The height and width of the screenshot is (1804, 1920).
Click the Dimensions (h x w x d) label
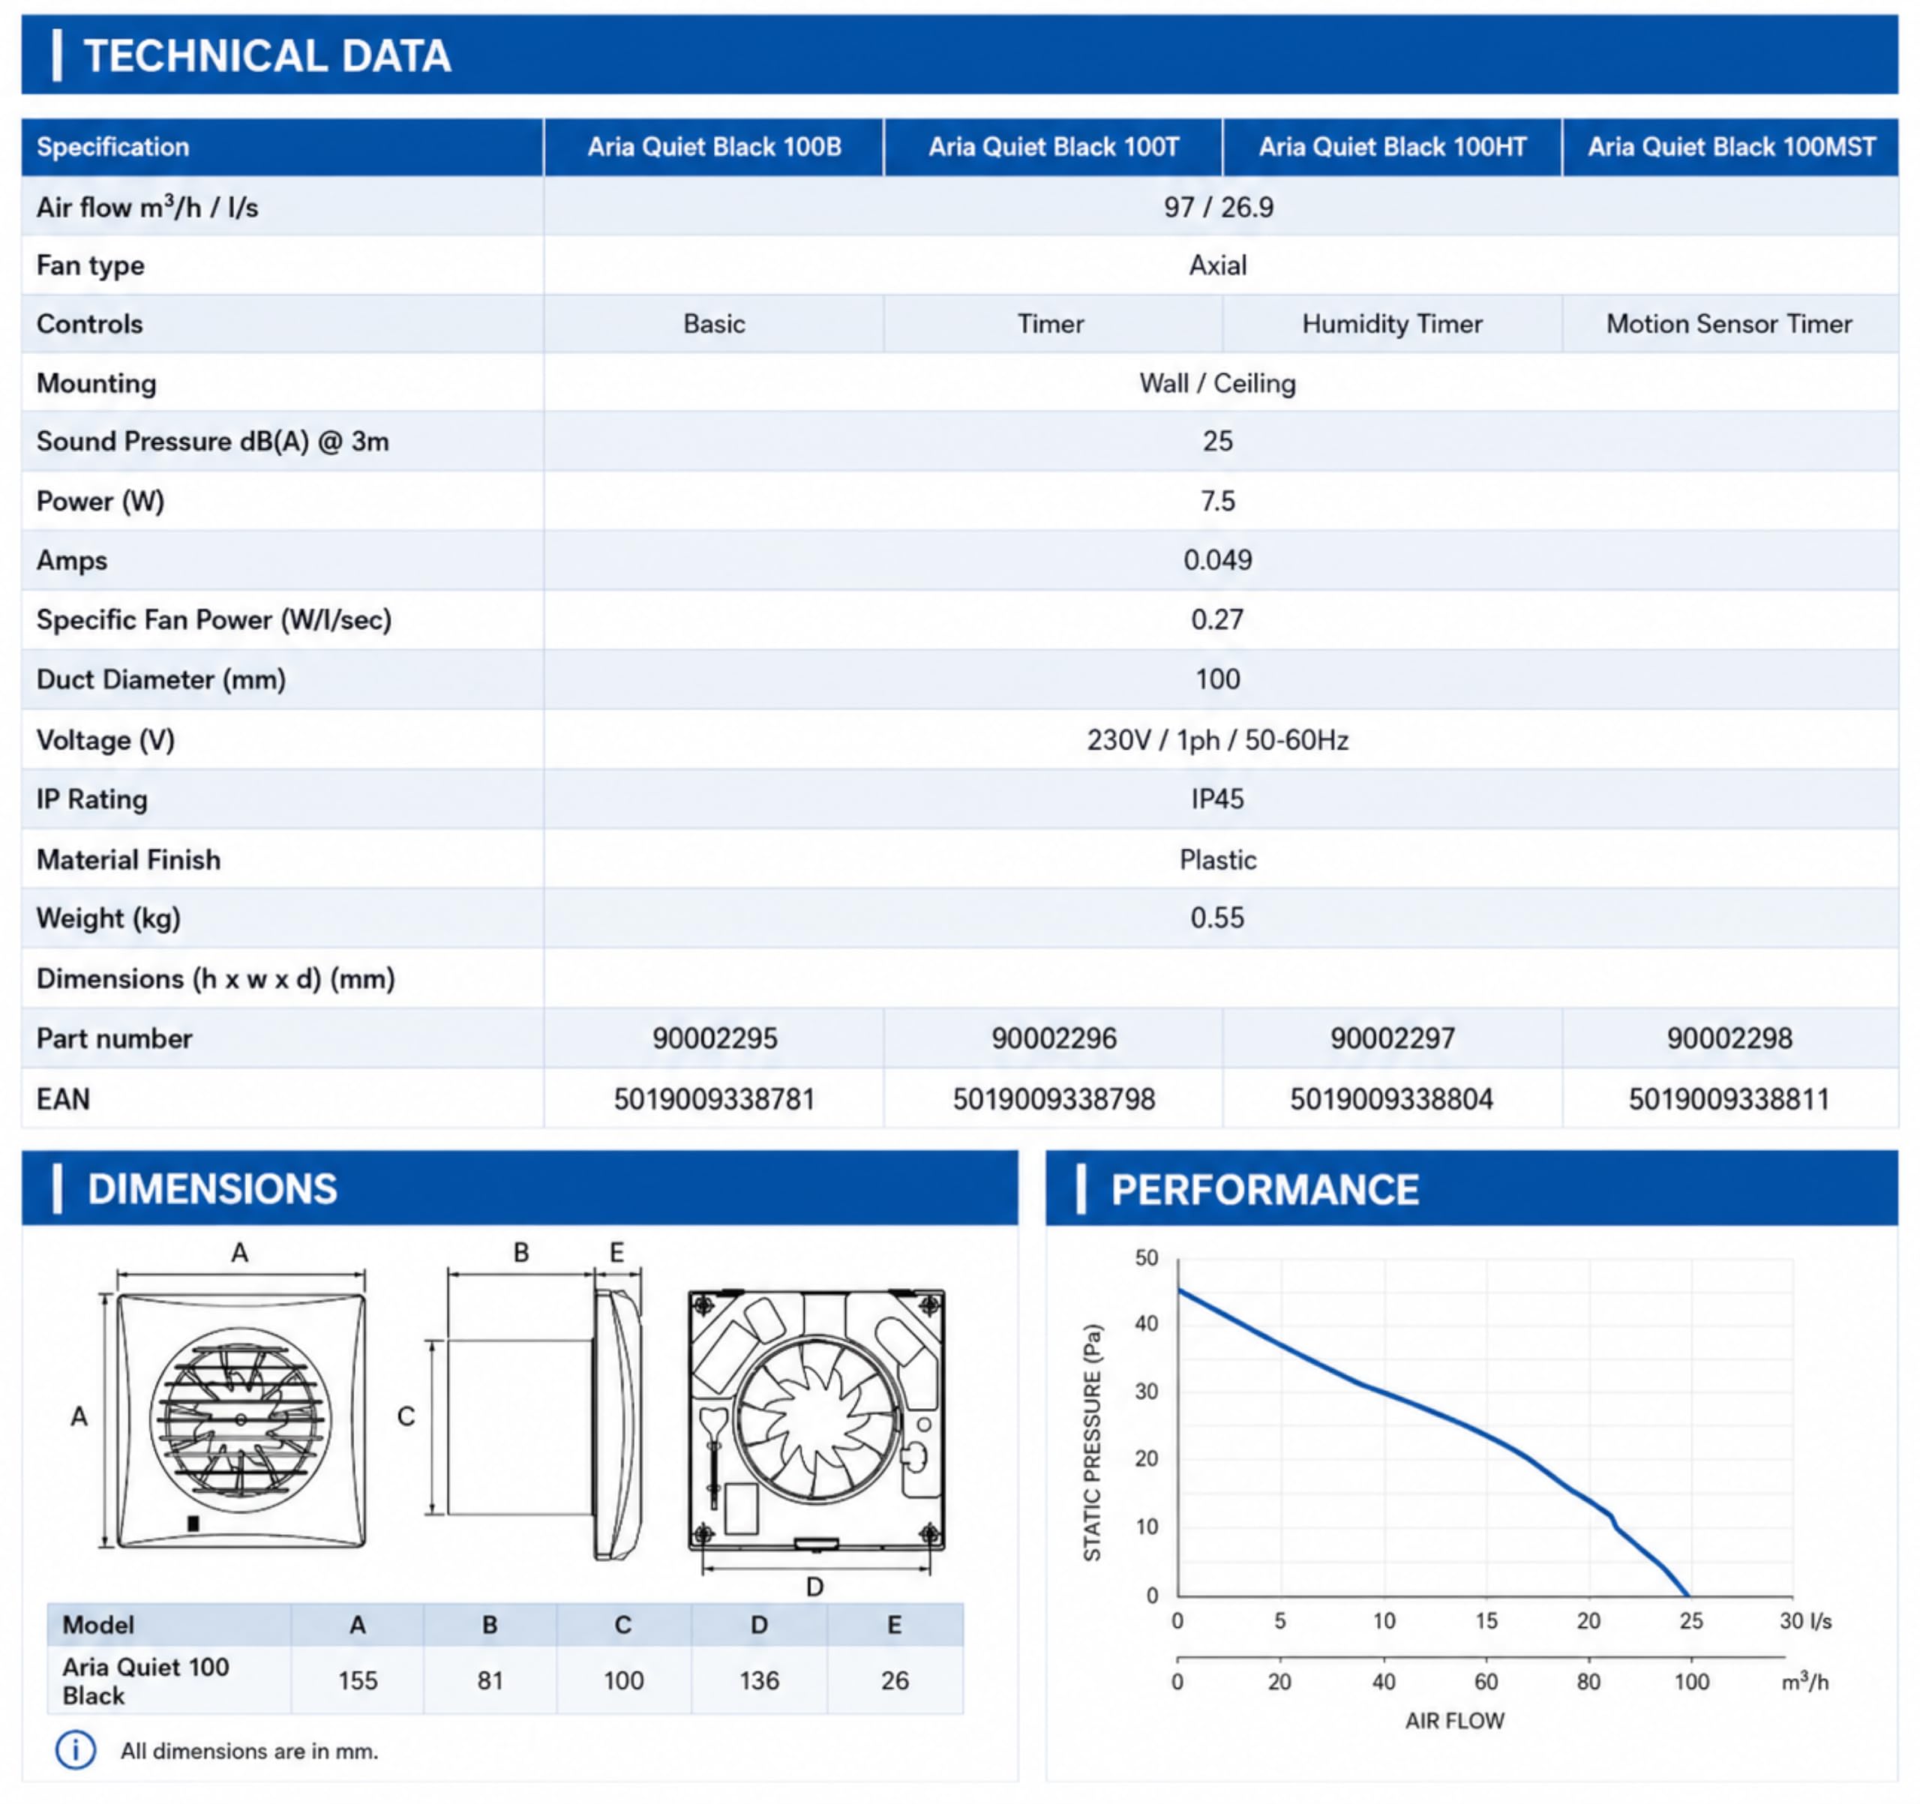[x=216, y=979]
